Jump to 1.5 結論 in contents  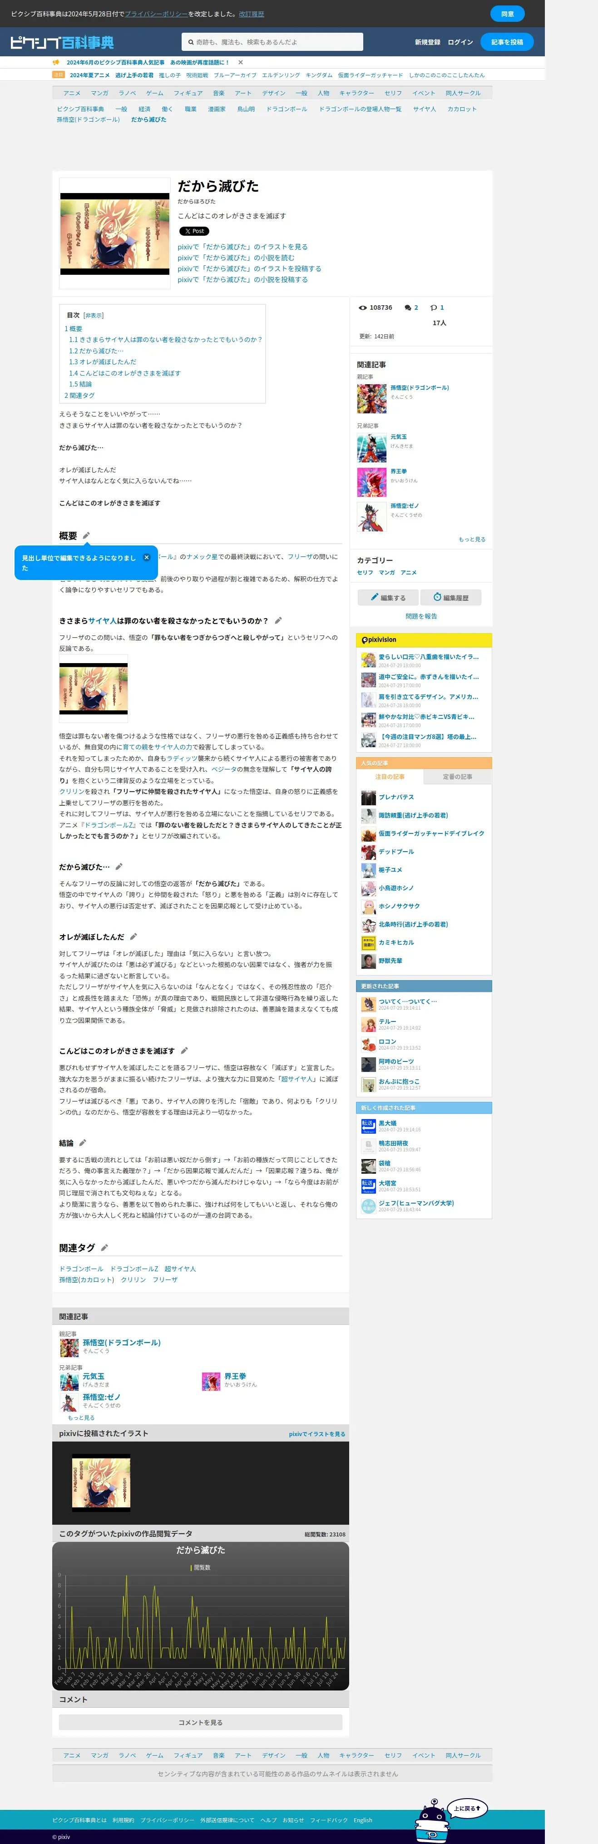80,384
